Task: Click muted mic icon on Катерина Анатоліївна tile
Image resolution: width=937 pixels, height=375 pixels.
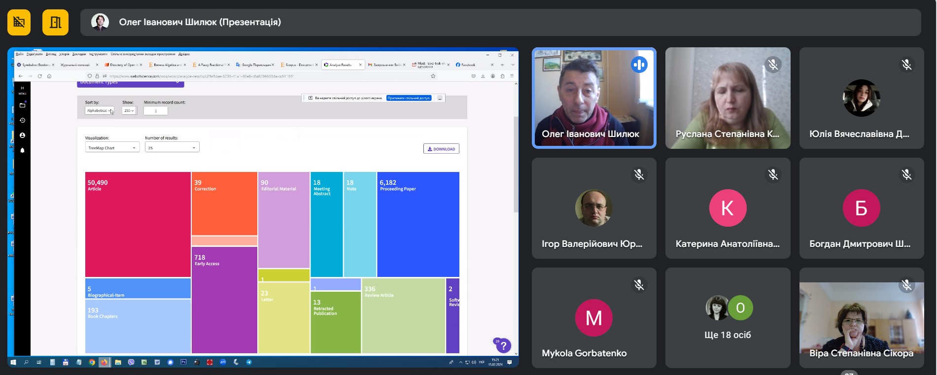Action: 773,174
